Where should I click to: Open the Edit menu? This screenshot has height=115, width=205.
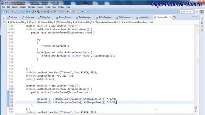coord(9,7)
